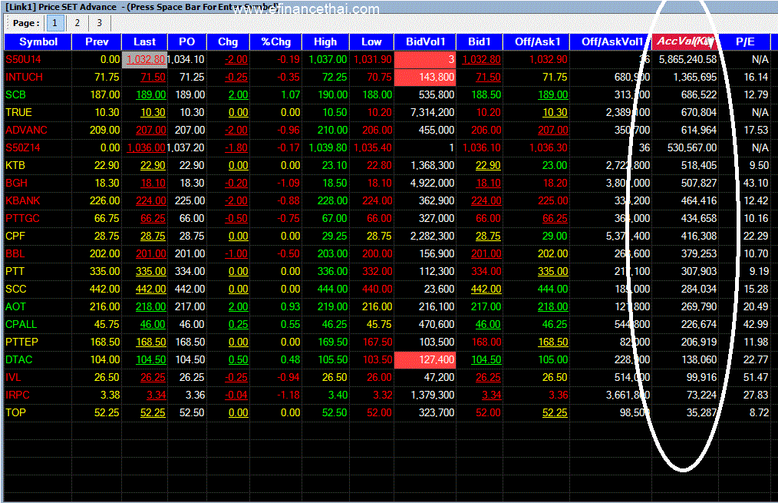The image size is (778, 503).
Task: Click the Low column header
Action: click(371, 41)
